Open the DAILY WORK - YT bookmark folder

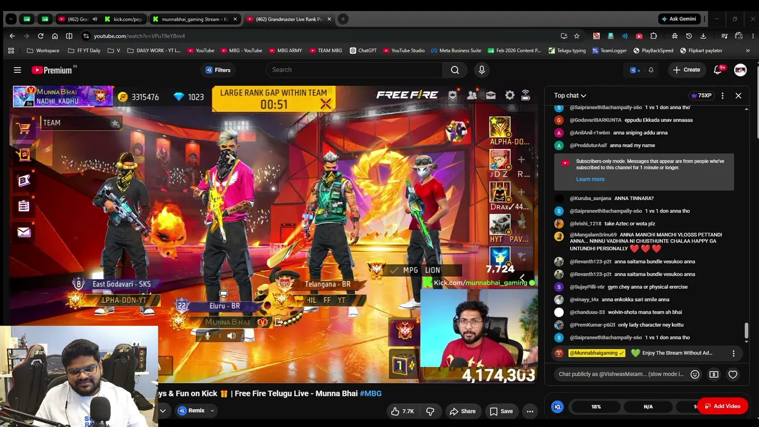154,50
